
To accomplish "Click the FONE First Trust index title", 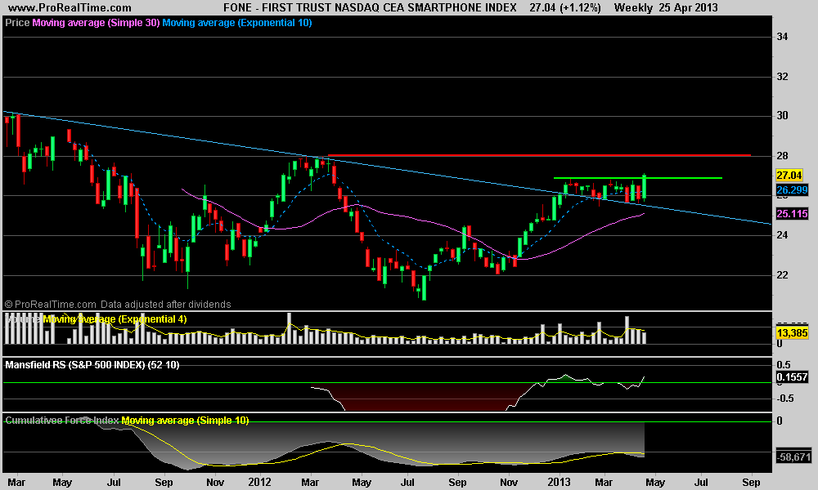I will [370, 8].
